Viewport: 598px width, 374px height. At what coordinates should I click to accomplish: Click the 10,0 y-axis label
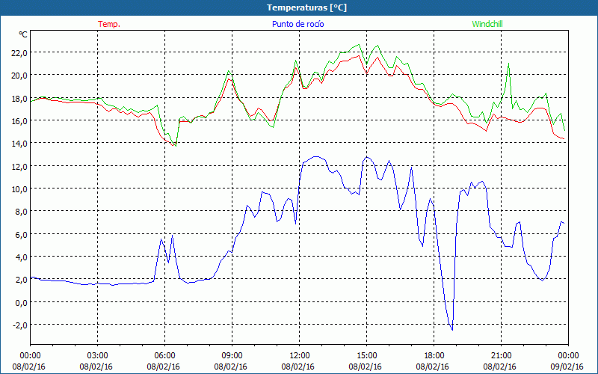click(x=19, y=189)
